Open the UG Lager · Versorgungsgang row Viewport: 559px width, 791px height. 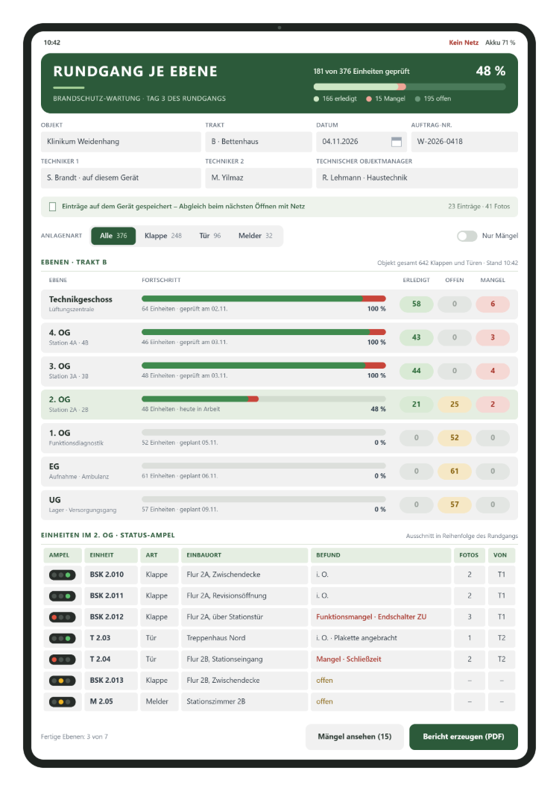(279, 504)
